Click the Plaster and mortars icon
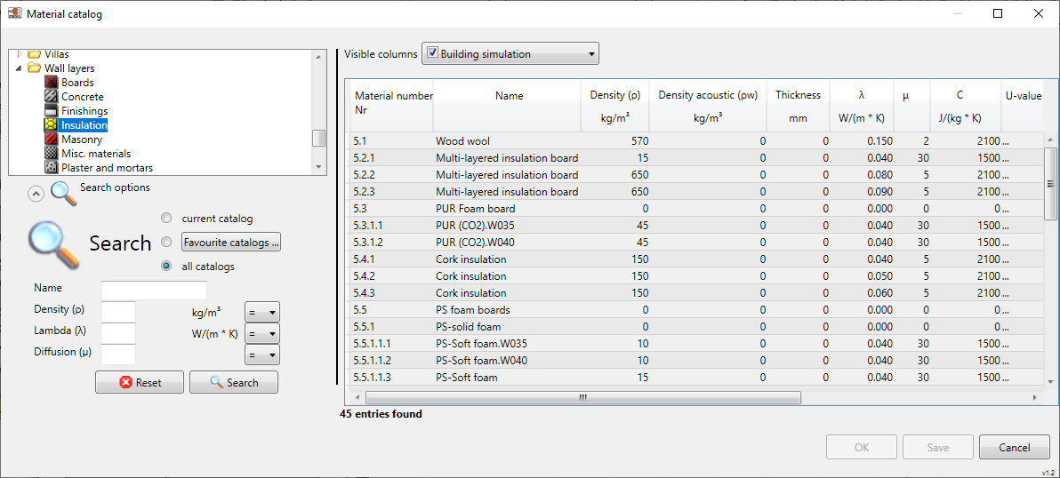Viewport: 1060px width, 478px height. (x=51, y=168)
